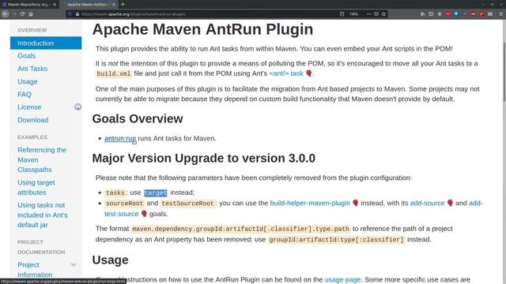The image size is (506, 284).
Task: Open the browser hamburger menu
Action: point(500,14)
